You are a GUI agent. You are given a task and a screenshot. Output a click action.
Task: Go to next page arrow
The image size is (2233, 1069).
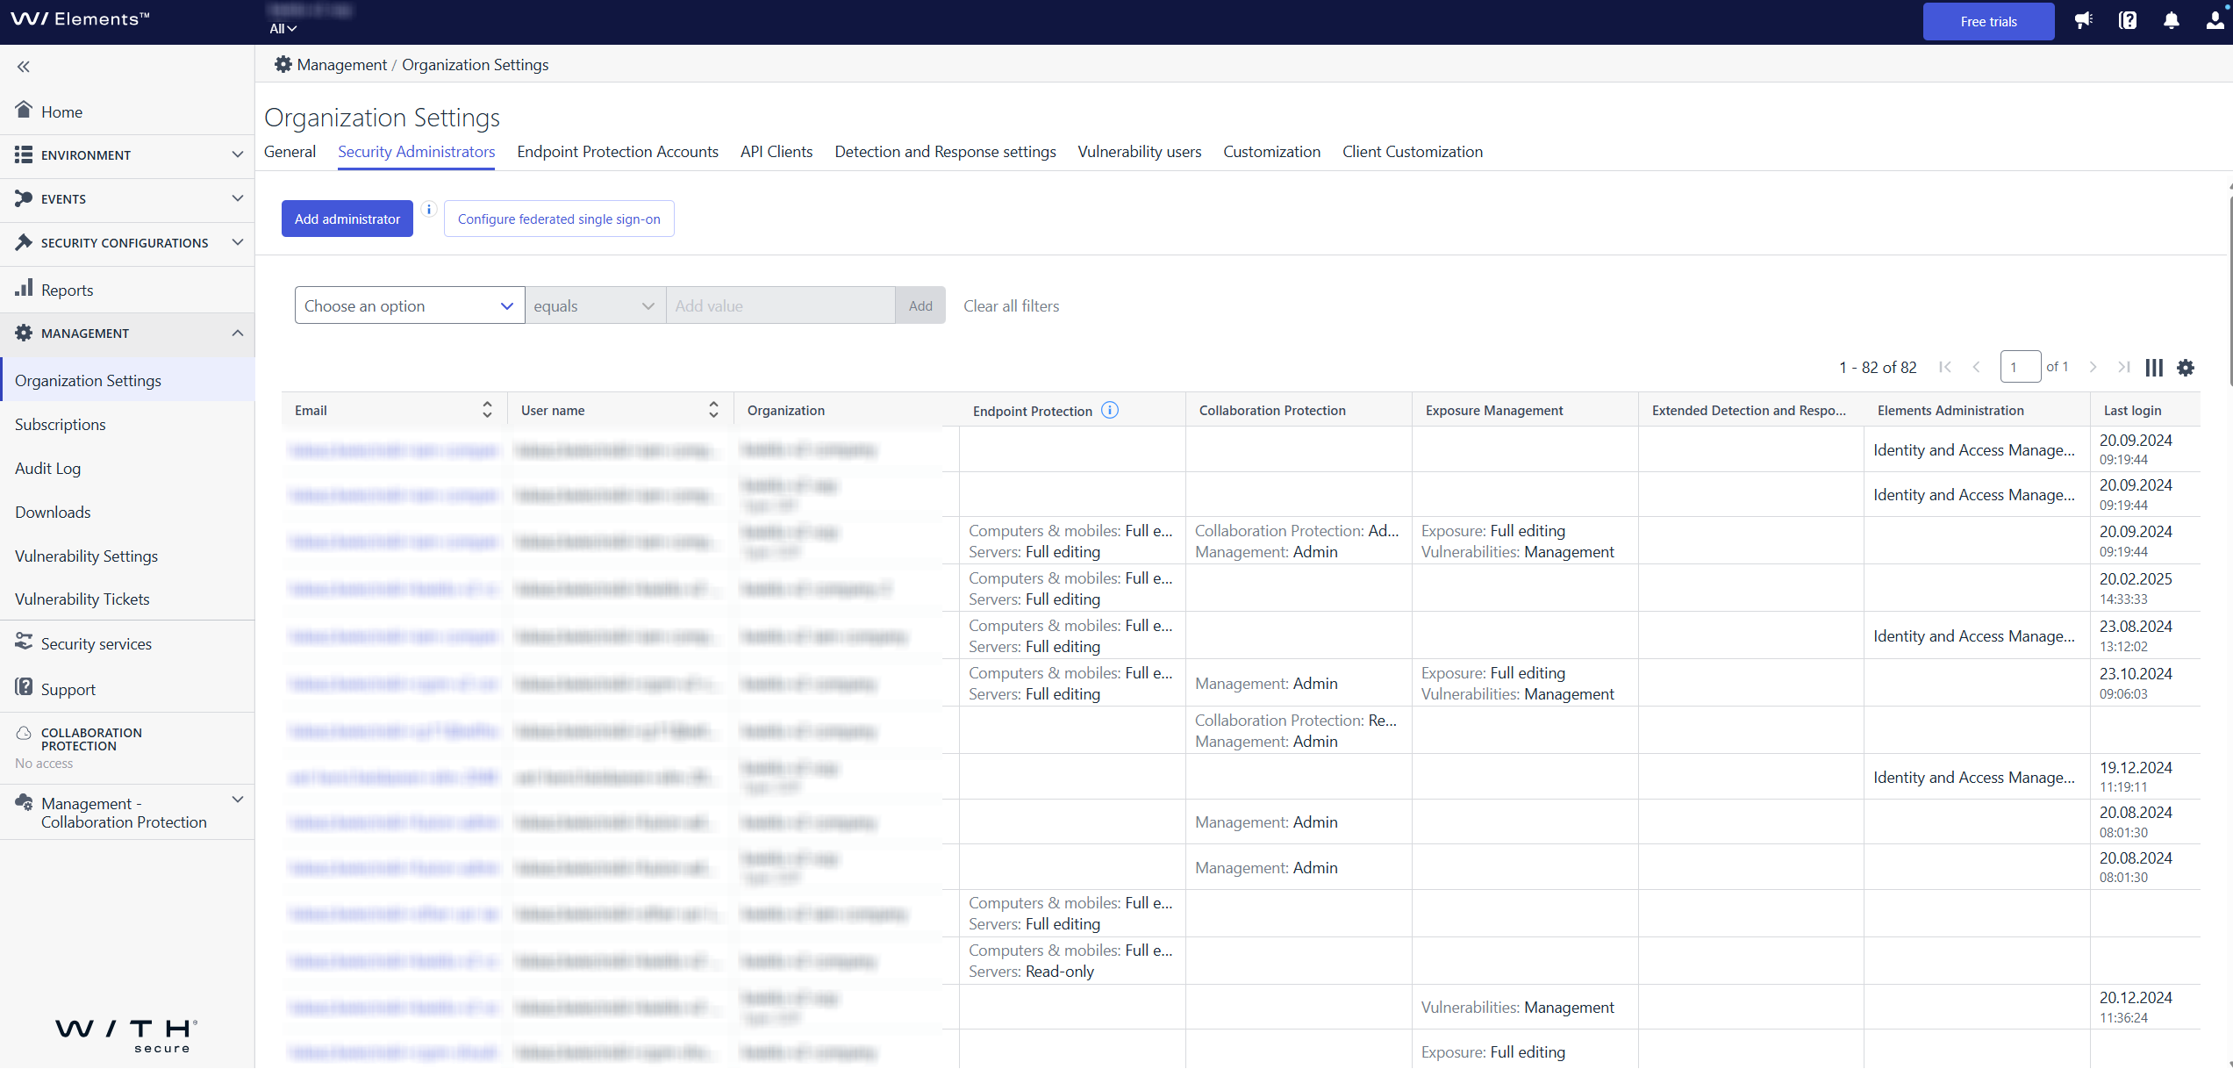[2093, 367]
